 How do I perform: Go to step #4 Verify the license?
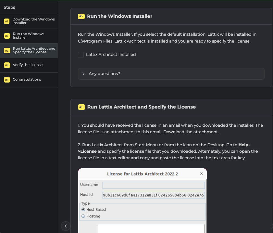coord(29,65)
